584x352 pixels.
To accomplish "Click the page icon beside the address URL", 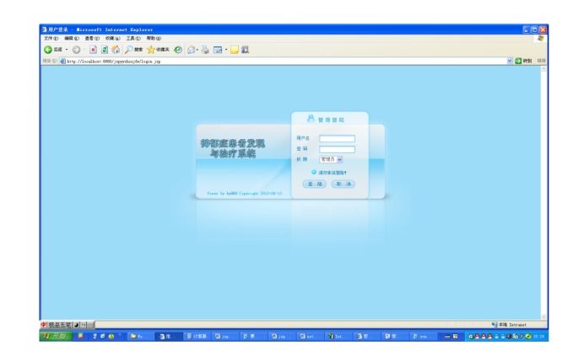I will click(x=63, y=61).
